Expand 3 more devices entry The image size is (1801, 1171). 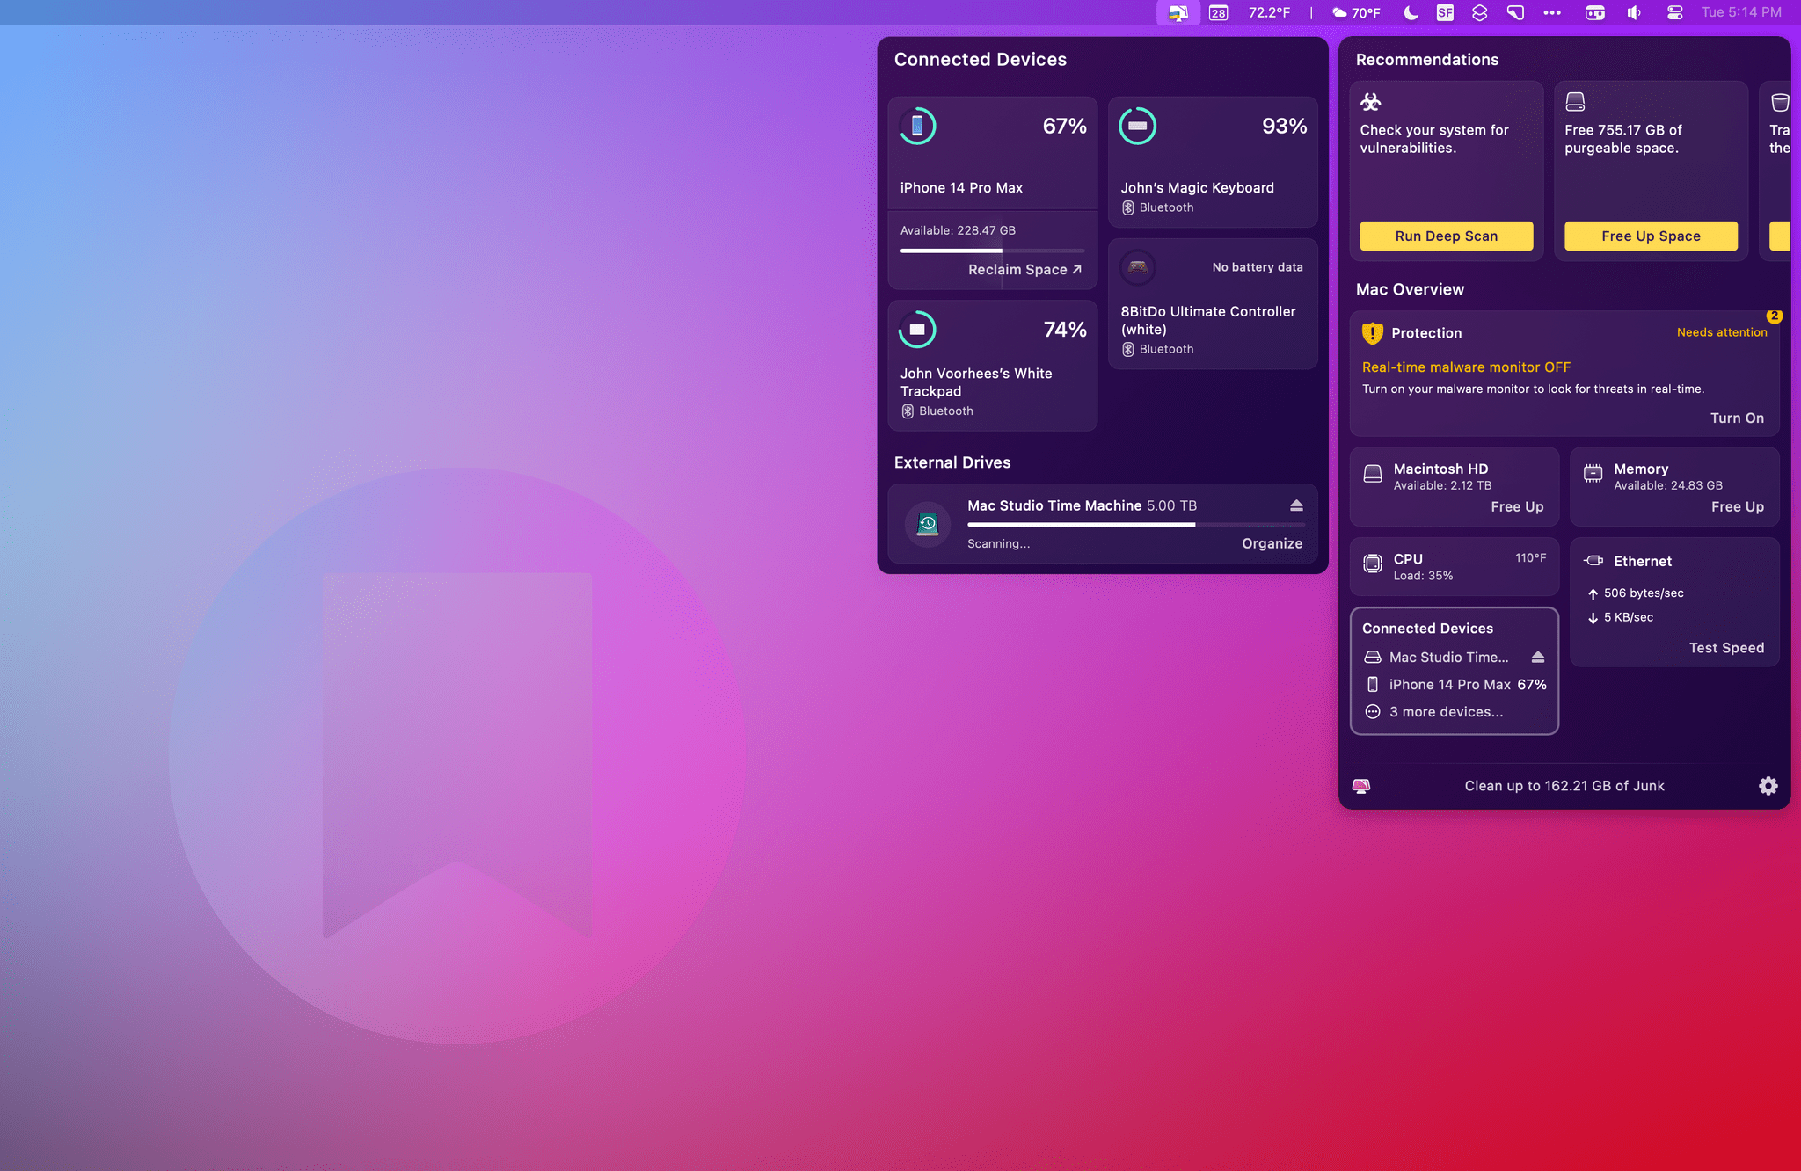[x=1434, y=712]
